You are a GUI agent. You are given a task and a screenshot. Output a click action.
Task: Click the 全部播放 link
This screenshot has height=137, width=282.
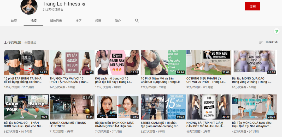[30, 43]
